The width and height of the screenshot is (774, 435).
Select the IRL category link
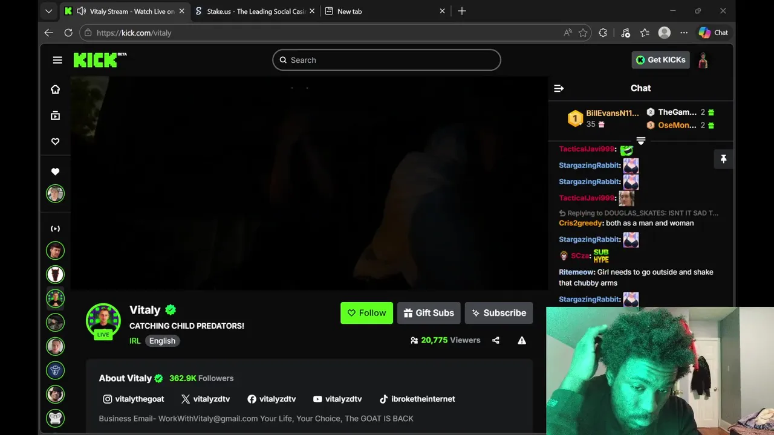click(x=135, y=341)
